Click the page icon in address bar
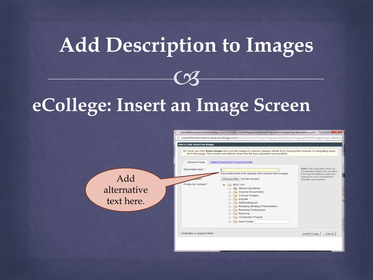This screenshot has width=373, height=280. coord(178,138)
